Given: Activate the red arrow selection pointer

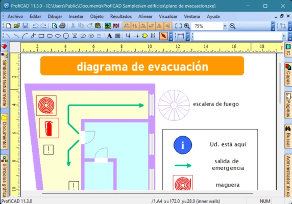Looking at the screenshot, I should coord(163,36).
